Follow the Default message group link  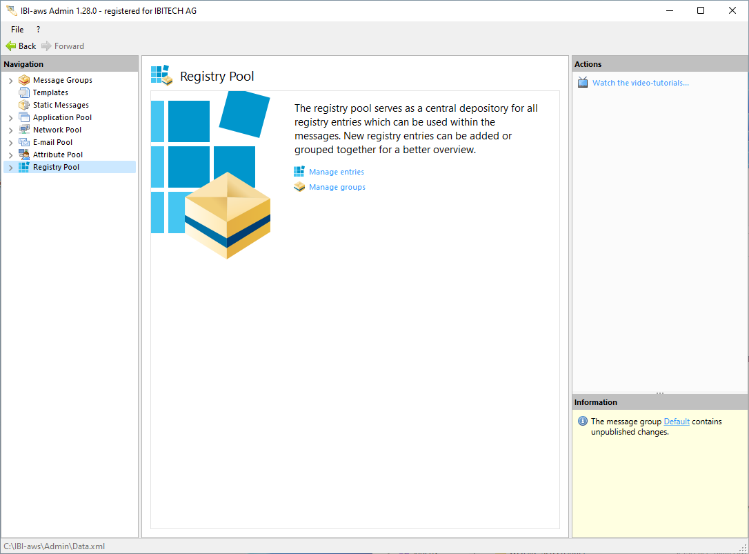pos(676,422)
